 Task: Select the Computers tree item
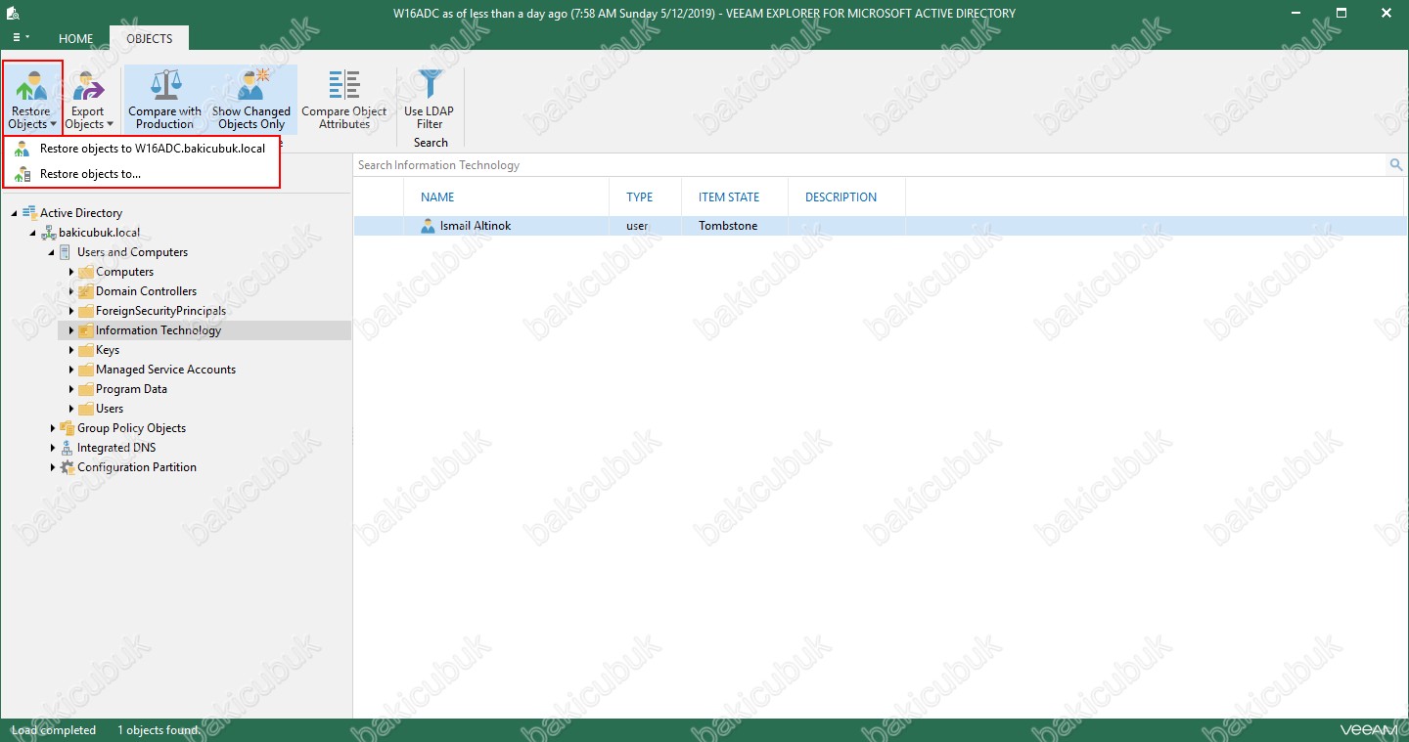(124, 272)
